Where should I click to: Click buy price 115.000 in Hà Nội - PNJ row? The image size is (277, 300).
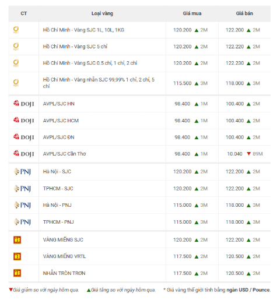coord(183,205)
